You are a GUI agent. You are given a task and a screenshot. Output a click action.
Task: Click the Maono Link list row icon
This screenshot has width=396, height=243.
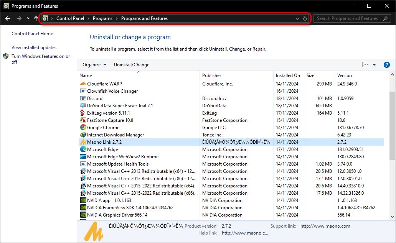pyautogui.click(x=83, y=142)
